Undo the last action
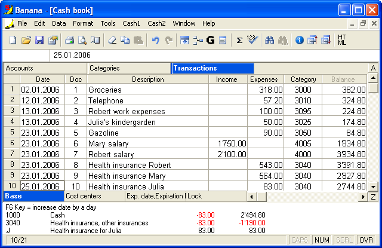 [156, 40]
